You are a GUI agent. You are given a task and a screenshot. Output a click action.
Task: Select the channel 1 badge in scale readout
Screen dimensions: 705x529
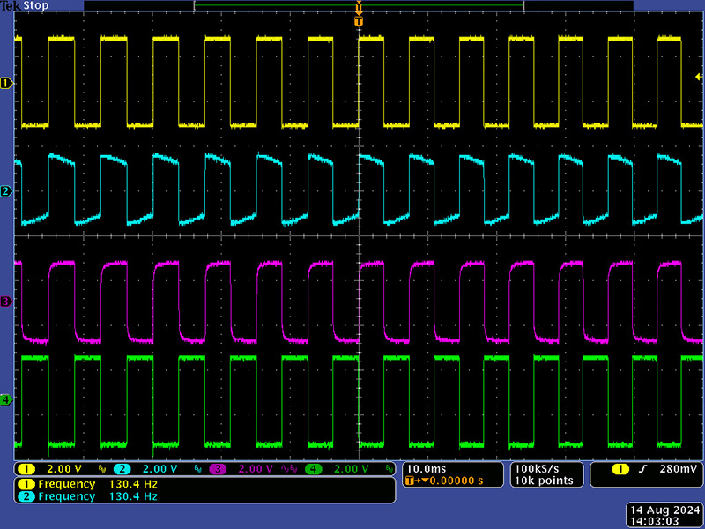(26, 469)
